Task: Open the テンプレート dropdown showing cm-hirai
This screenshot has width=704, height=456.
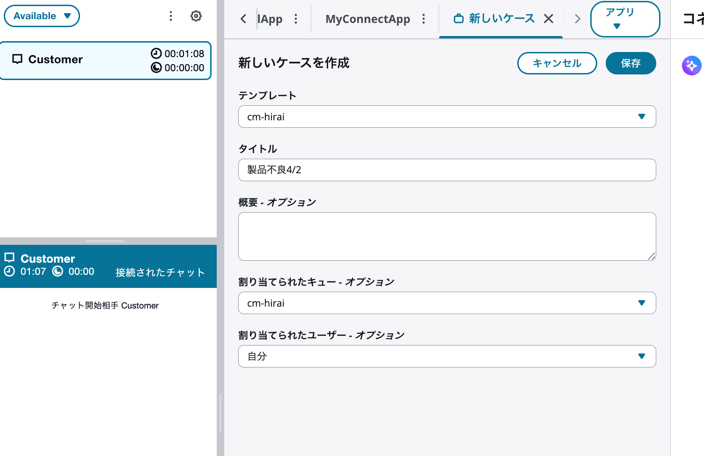Action: (642, 117)
